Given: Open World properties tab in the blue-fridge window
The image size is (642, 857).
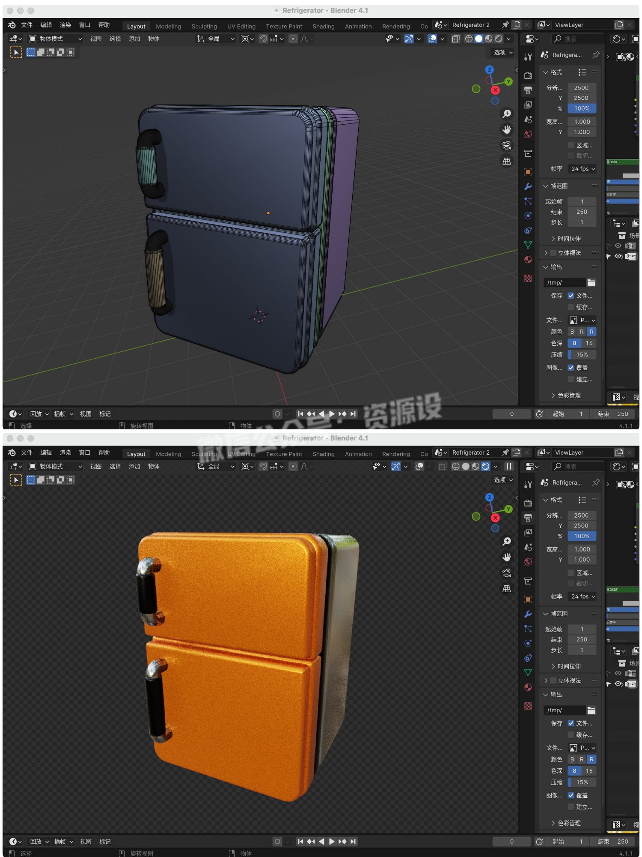Looking at the screenshot, I should [x=528, y=134].
